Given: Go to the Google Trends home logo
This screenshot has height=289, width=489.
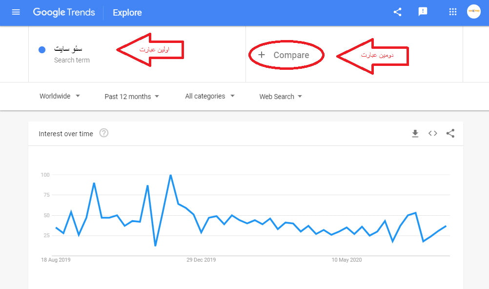Looking at the screenshot, I should [x=64, y=13].
